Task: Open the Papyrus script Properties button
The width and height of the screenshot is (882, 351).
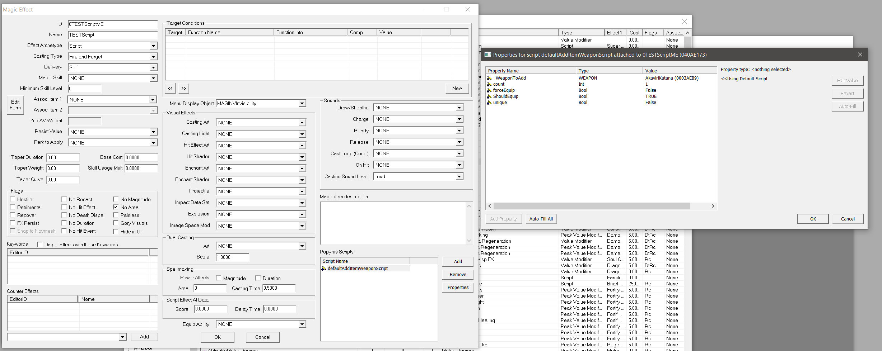Action: click(458, 288)
